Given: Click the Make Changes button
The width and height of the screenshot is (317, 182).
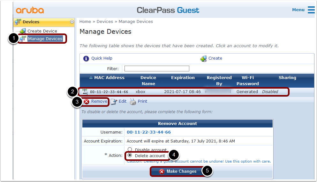Looking at the screenshot, I should point(177,171).
